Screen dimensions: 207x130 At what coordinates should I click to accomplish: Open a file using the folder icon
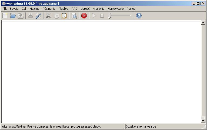pyautogui.click(x=13, y=16)
